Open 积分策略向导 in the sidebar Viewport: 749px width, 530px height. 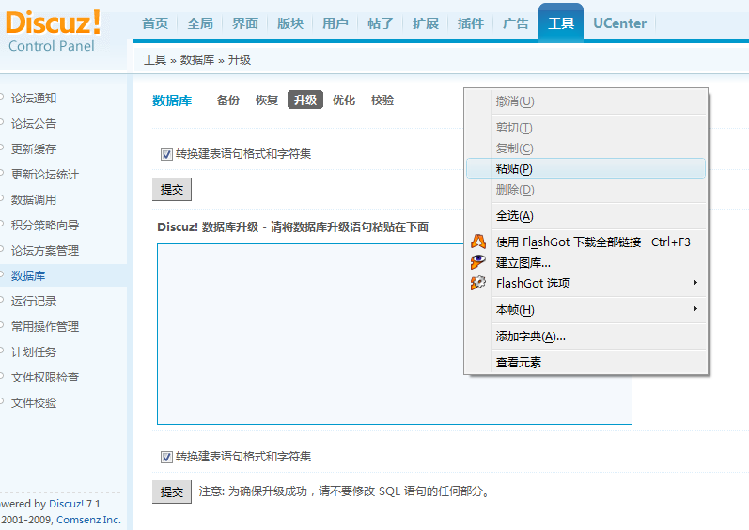[x=45, y=225]
